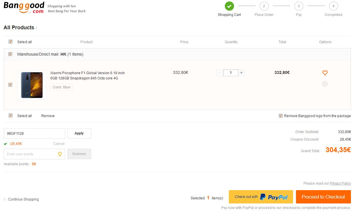Proceed to Checkout
This screenshot has width=357, height=222.
point(323,197)
